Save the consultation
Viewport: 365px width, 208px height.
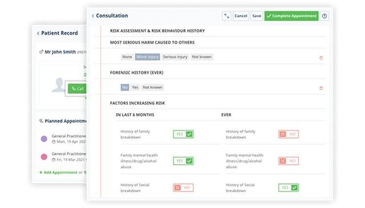point(257,16)
